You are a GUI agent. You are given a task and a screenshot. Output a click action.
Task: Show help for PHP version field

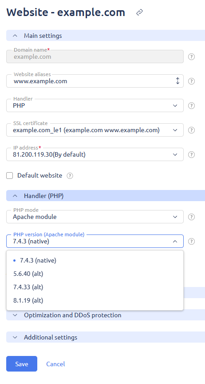192,242
